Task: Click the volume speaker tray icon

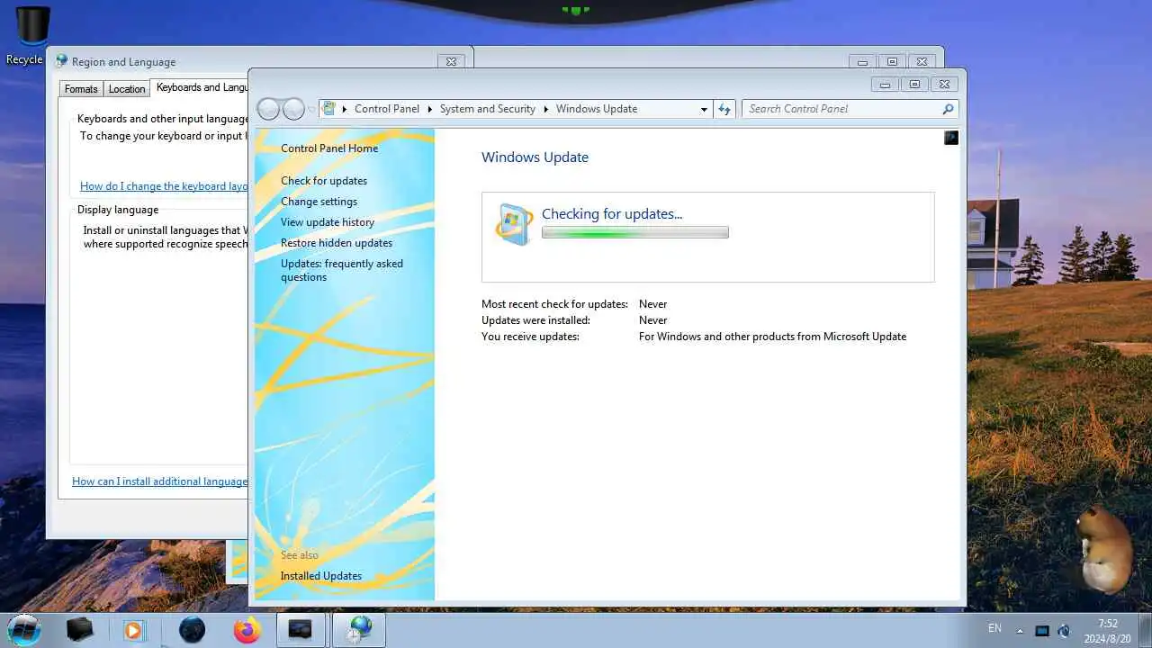Action: pyautogui.click(x=1064, y=630)
